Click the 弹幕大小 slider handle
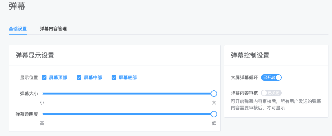332x136 pixels. 214,94
